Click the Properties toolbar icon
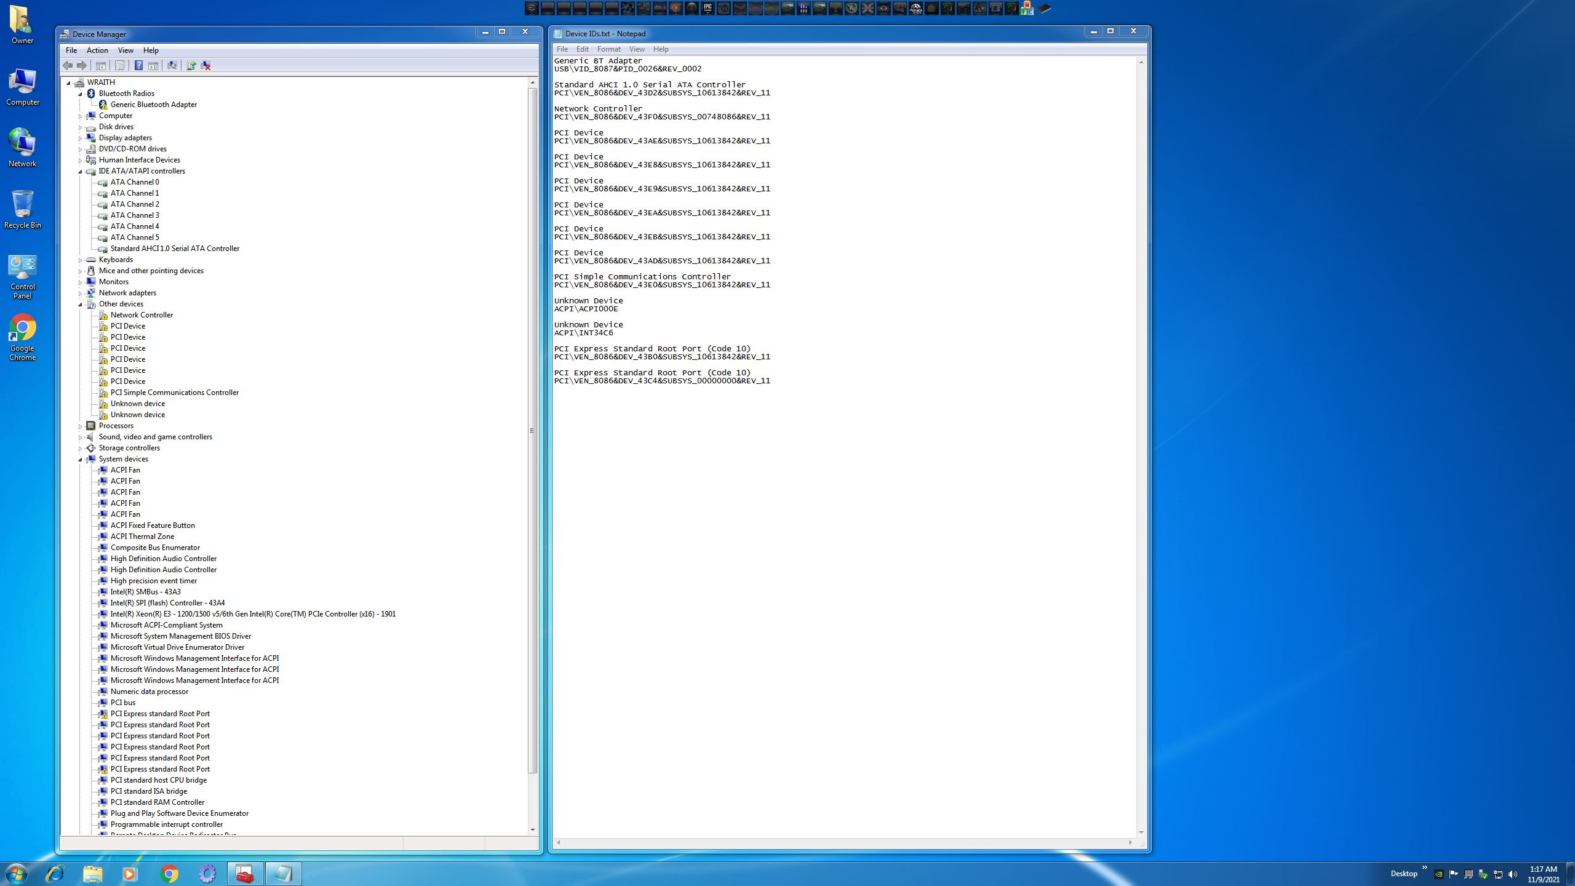This screenshot has width=1575, height=886. [120, 65]
